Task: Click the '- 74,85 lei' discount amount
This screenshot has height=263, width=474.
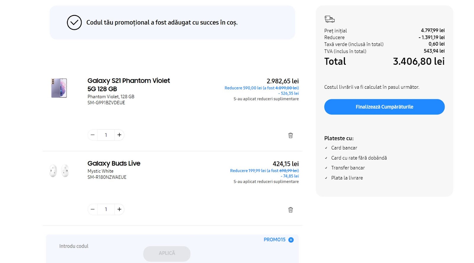Action: (289, 176)
